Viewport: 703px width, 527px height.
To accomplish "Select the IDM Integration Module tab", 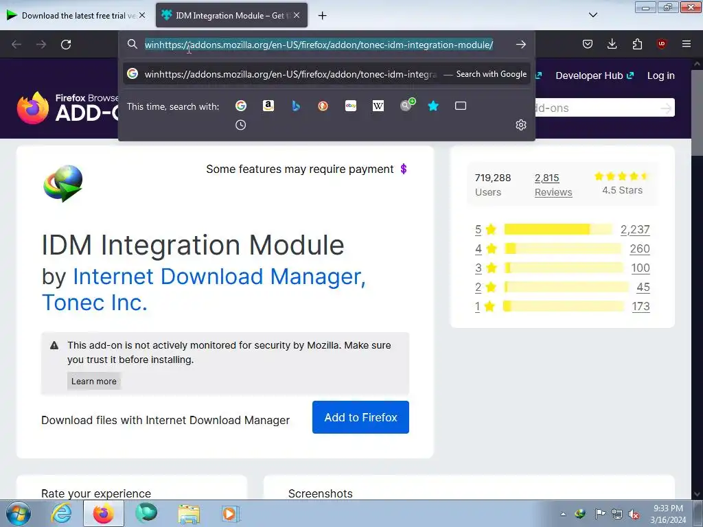I will pos(231,15).
